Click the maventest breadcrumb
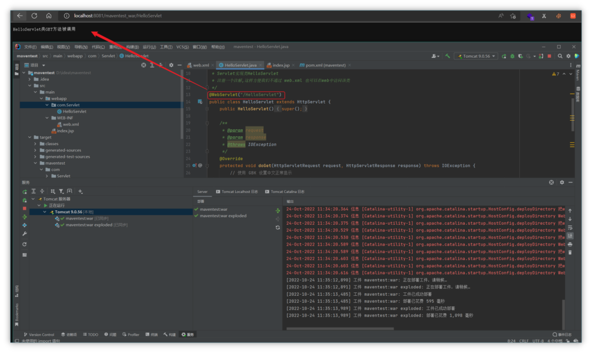Image resolution: width=592 pixels, height=353 pixels. click(x=27, y=56)
